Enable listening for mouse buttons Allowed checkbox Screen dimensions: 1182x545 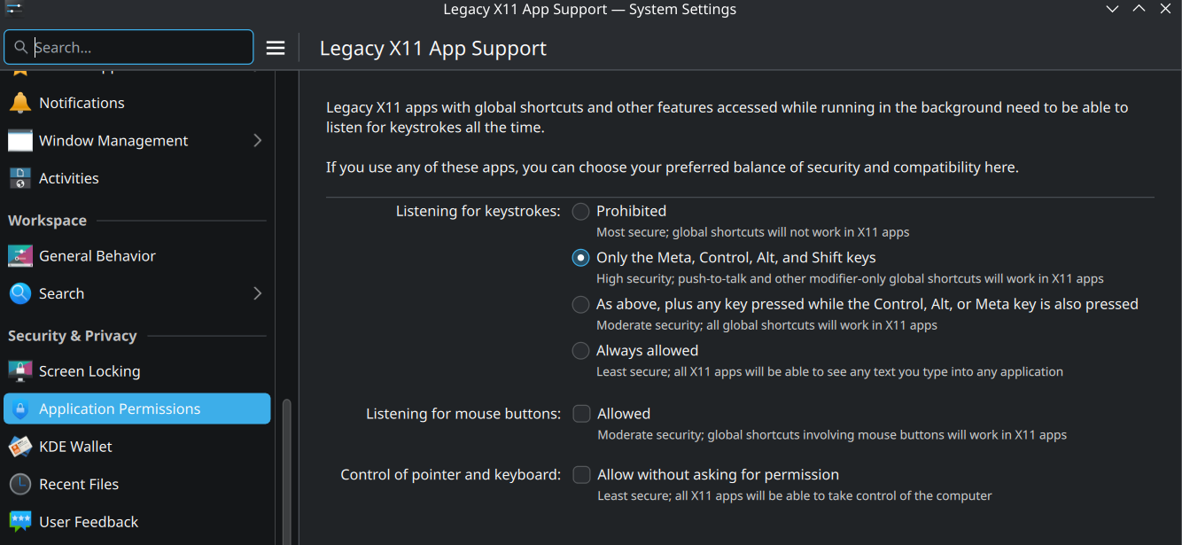click(x=581, y=414)
